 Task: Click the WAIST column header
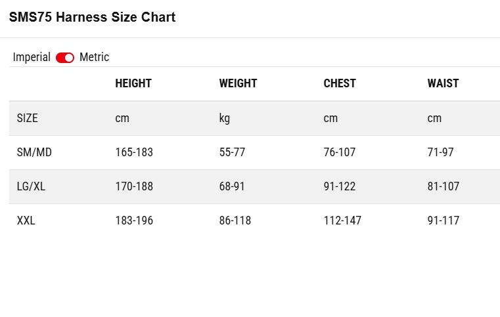click(443, 83)
